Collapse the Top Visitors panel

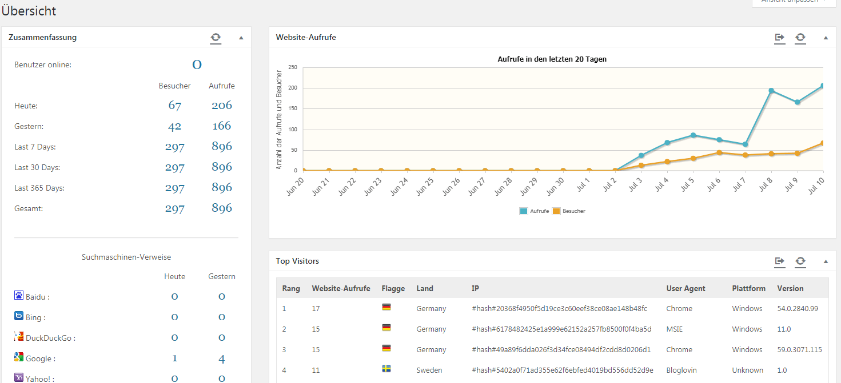tap(826, 261)
